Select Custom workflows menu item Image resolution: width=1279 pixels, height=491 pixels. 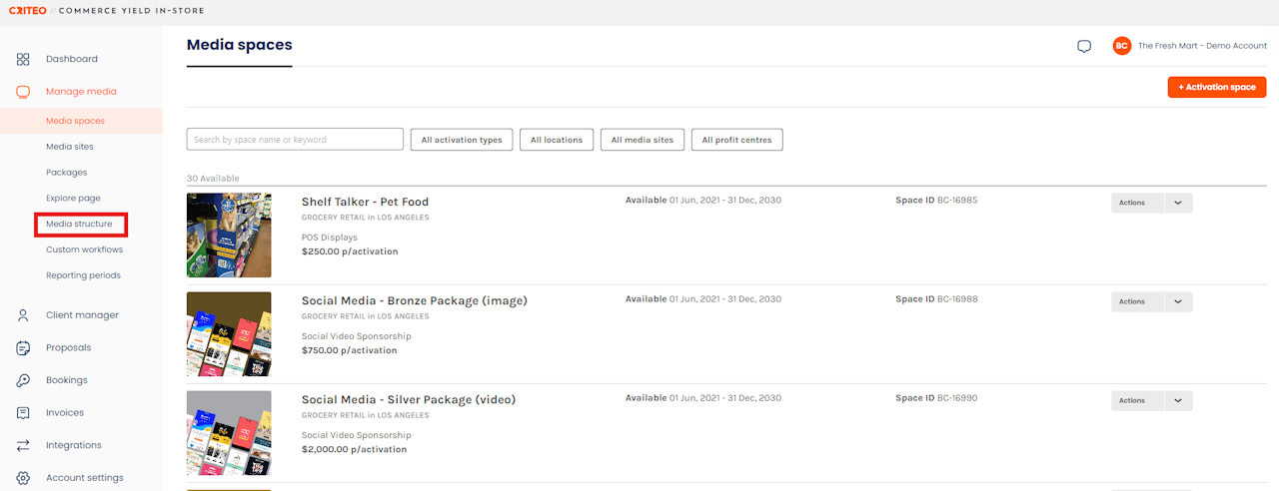tap(84, 249)
